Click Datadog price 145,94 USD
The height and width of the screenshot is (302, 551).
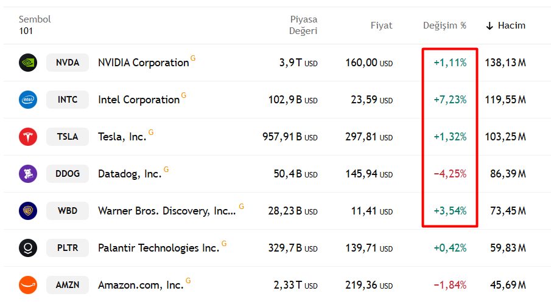369,174
